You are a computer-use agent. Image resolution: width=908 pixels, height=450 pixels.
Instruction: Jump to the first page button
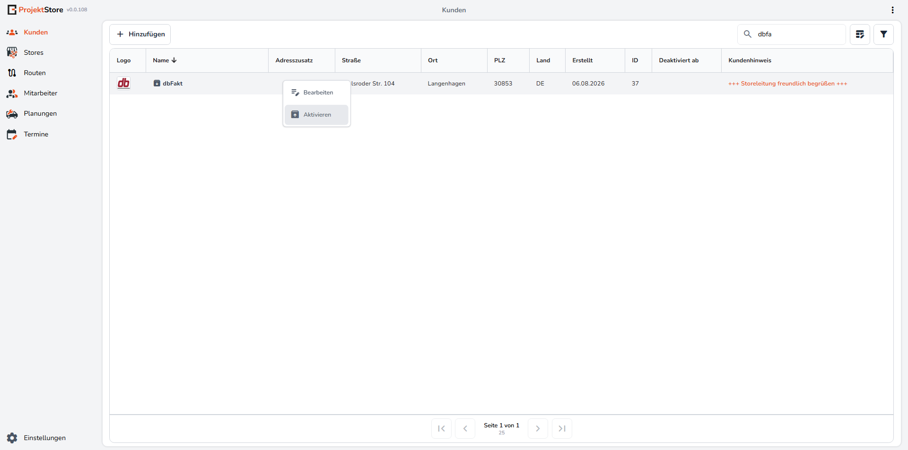click(441, 429)
